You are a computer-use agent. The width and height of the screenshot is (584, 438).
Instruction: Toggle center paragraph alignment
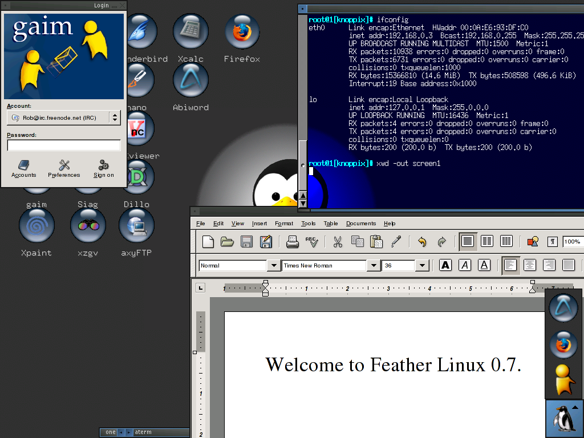pyautogui.click(x=530, y=265)
